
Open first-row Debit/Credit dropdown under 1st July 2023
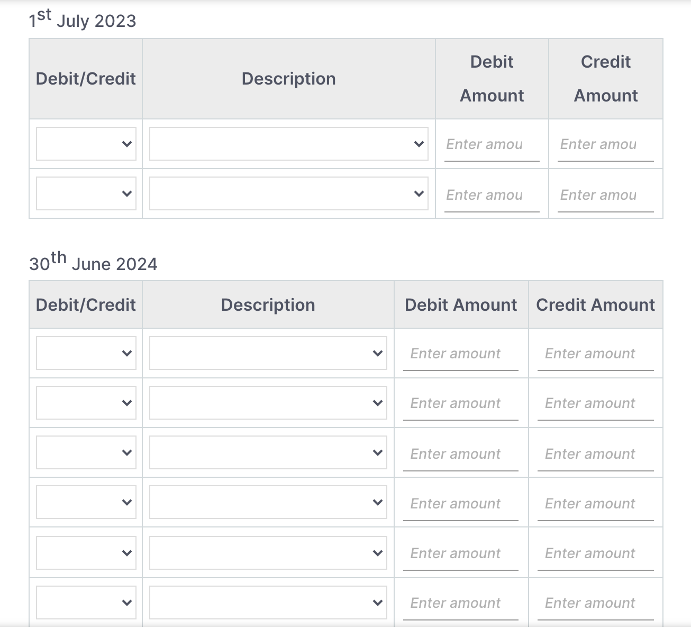[86, 144]
